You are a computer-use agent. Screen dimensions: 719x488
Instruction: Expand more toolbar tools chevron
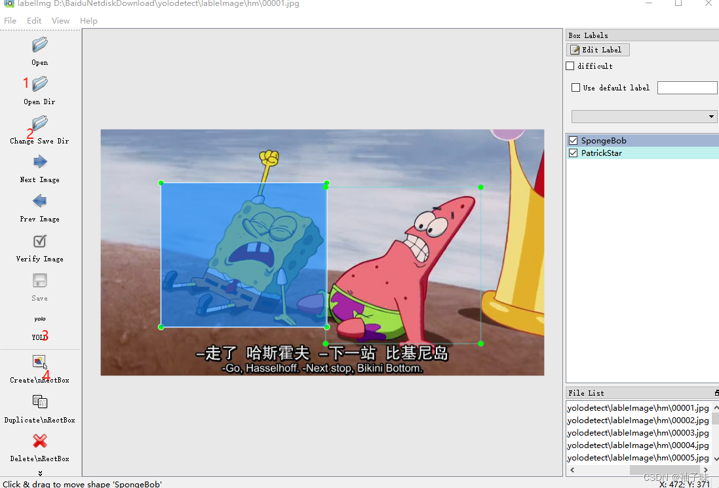(x=41, y=473)
